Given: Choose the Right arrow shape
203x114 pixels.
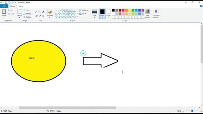Looking at the screenshot, I should 69,14.
